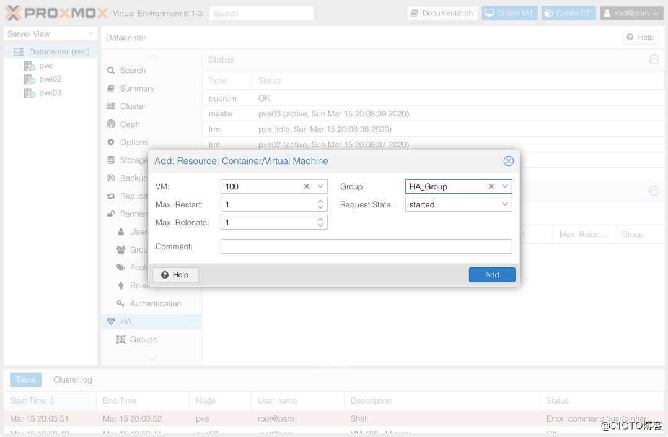Image resolution: width=668 pixels, height=437 pixels.
Task: Click the Node column header
Action: pos(221,401)
